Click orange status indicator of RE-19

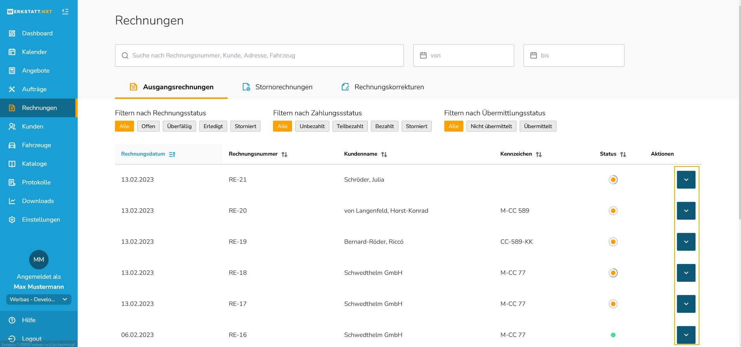tap(613, 242)
